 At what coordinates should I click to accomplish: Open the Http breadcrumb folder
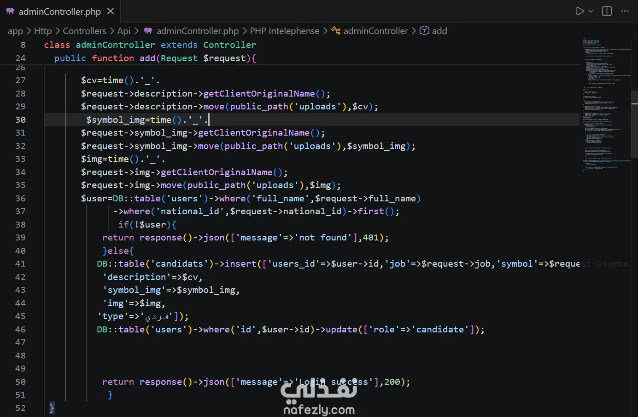[43, 31]
